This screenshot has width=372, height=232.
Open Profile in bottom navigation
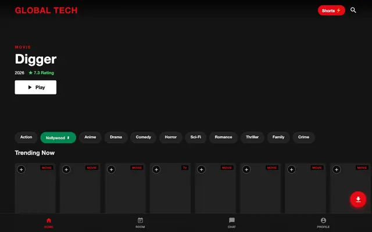pyautogui.click(x=323, y=223)
